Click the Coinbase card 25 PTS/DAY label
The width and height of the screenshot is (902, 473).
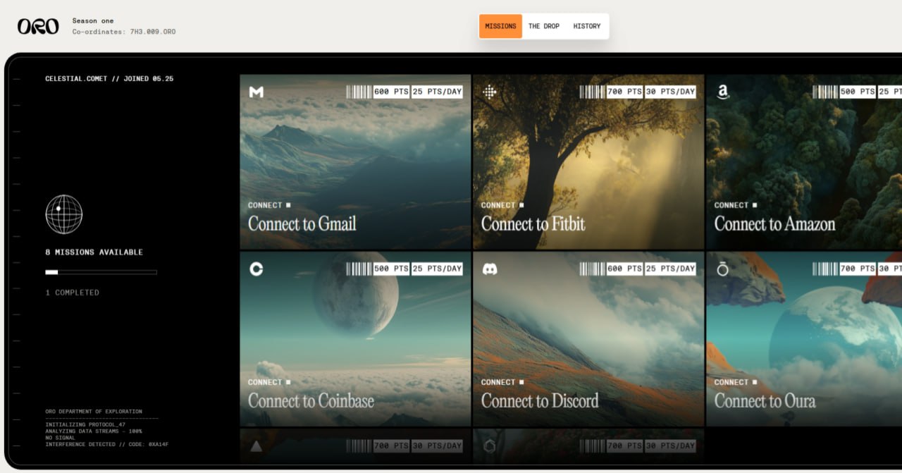(437, 269)
